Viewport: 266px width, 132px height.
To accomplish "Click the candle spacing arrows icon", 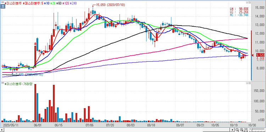I will coord(246,130).
